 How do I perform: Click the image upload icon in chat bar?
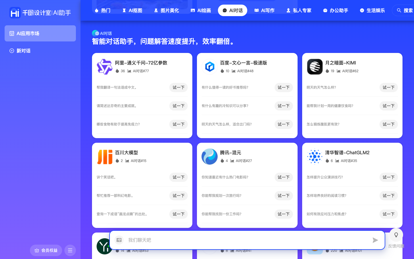(119, 240)
